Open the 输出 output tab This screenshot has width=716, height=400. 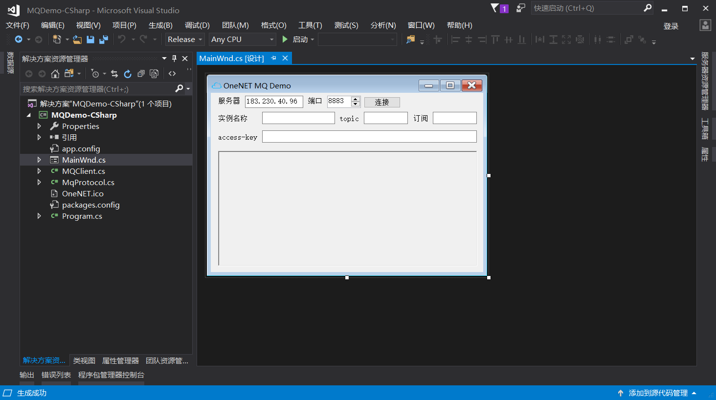27,375
